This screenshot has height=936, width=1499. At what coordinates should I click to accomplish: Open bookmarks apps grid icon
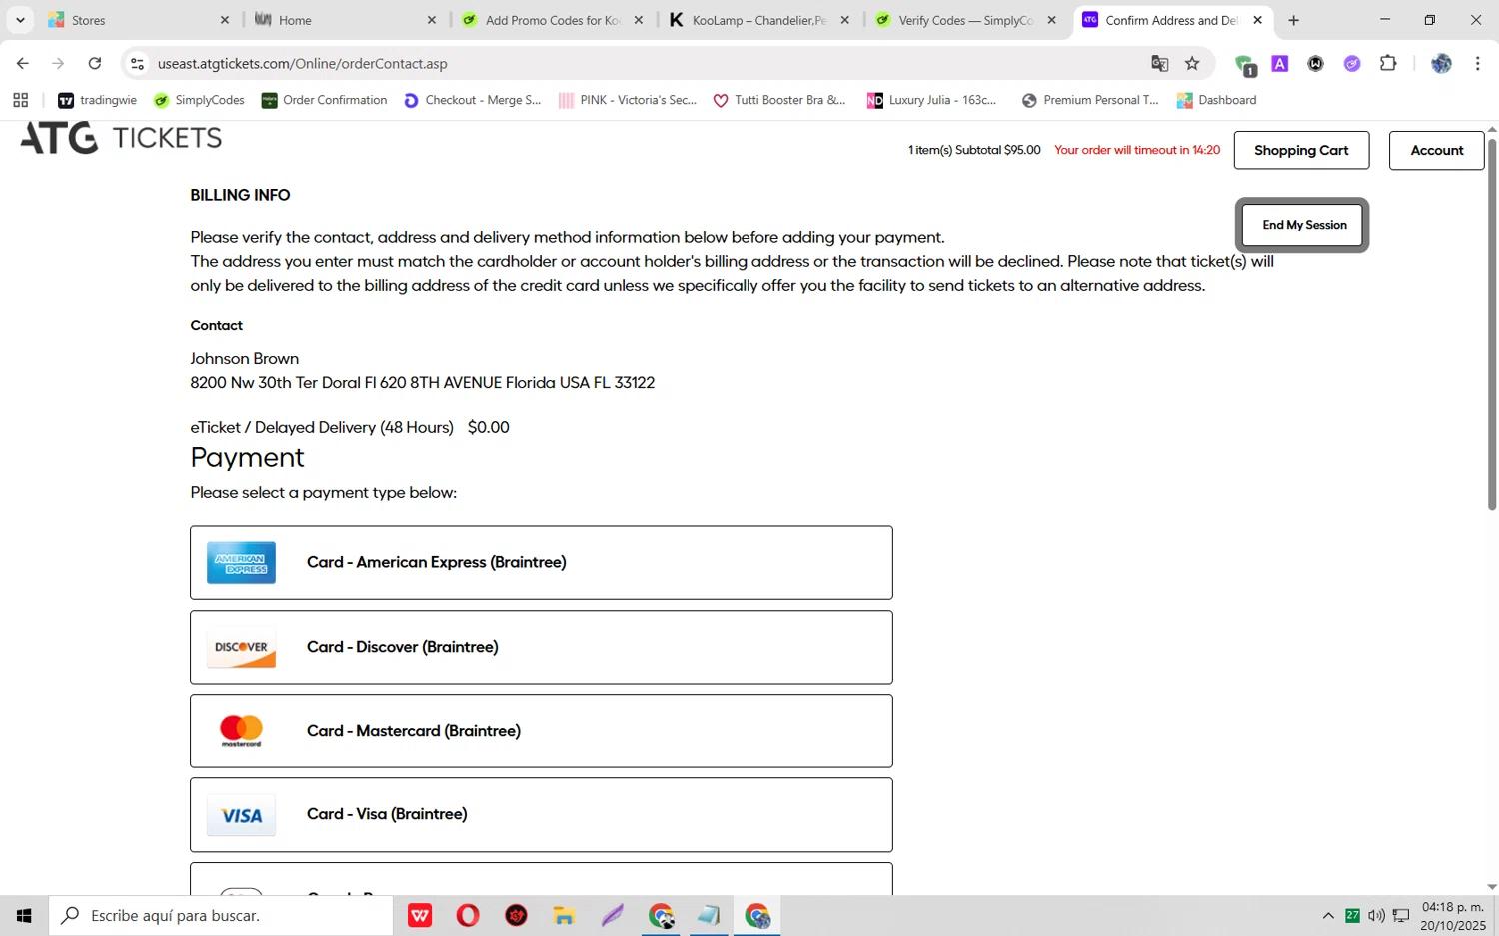point(20,100)
